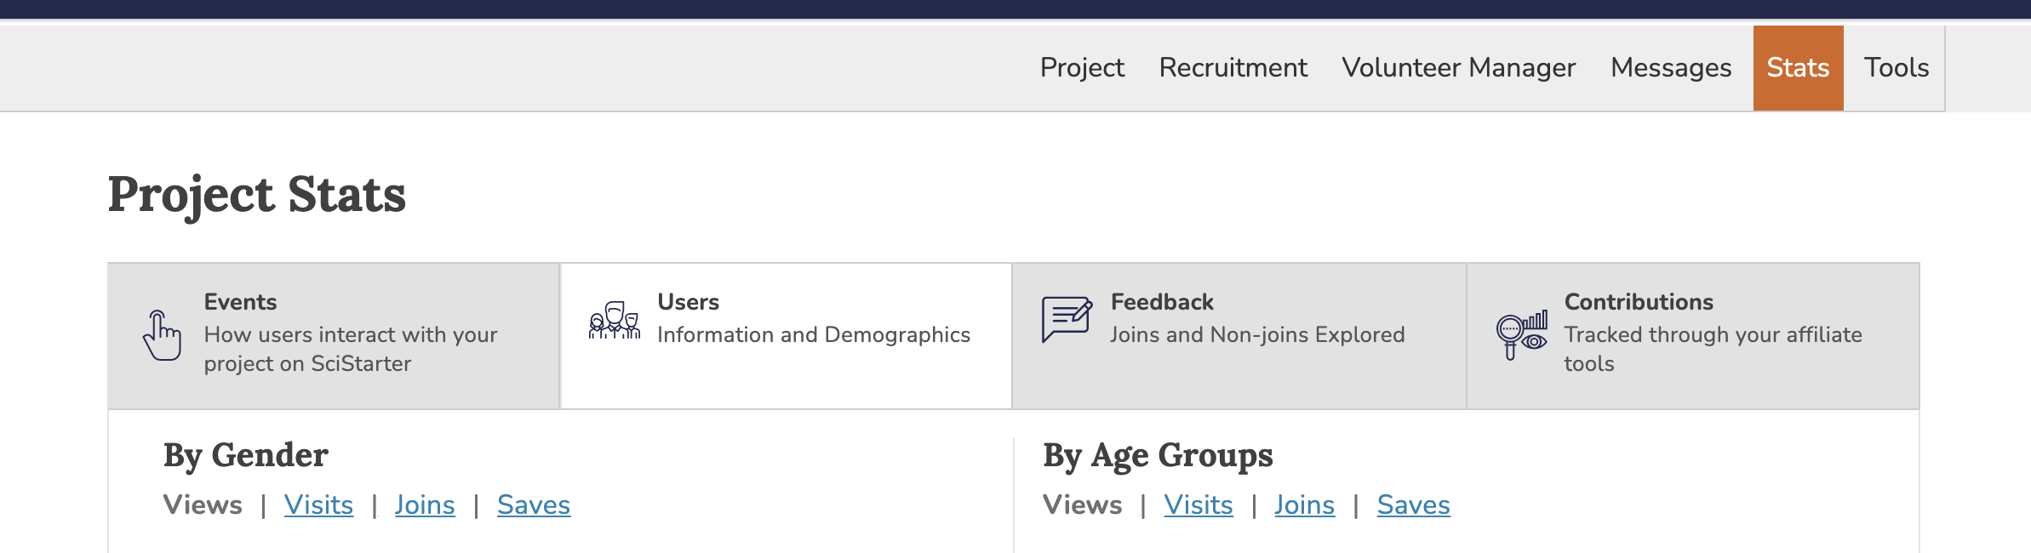
Task: Select the Users Information and Demographics tab
Action: point(787,335)
